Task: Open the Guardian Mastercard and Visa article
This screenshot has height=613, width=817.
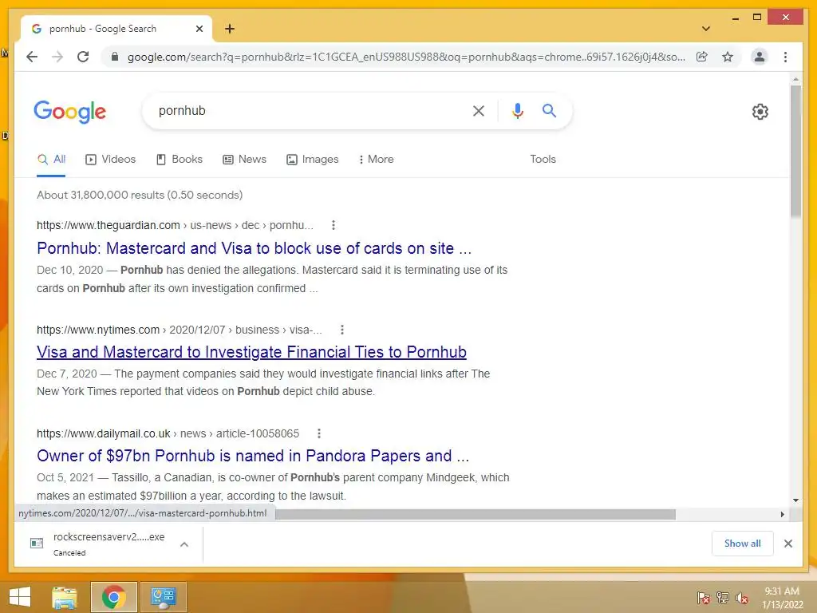Action: click(254, 248)
